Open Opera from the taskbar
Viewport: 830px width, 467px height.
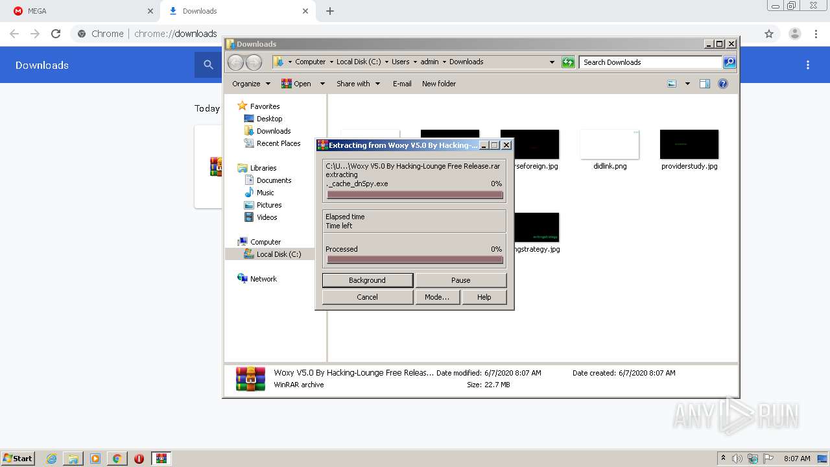pyautogui.click(x=139, y=459)
